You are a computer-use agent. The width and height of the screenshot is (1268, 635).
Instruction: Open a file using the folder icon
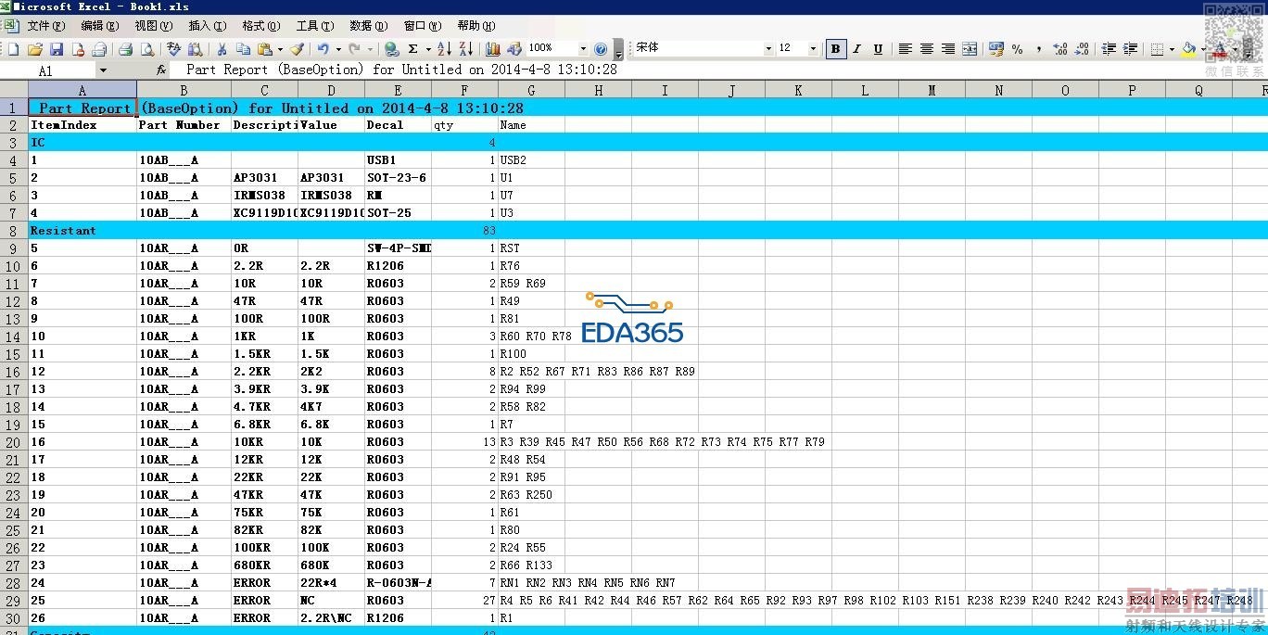35,48
